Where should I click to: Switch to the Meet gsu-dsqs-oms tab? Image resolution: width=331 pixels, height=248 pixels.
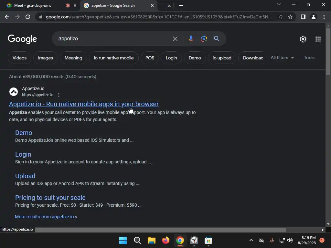33,5
